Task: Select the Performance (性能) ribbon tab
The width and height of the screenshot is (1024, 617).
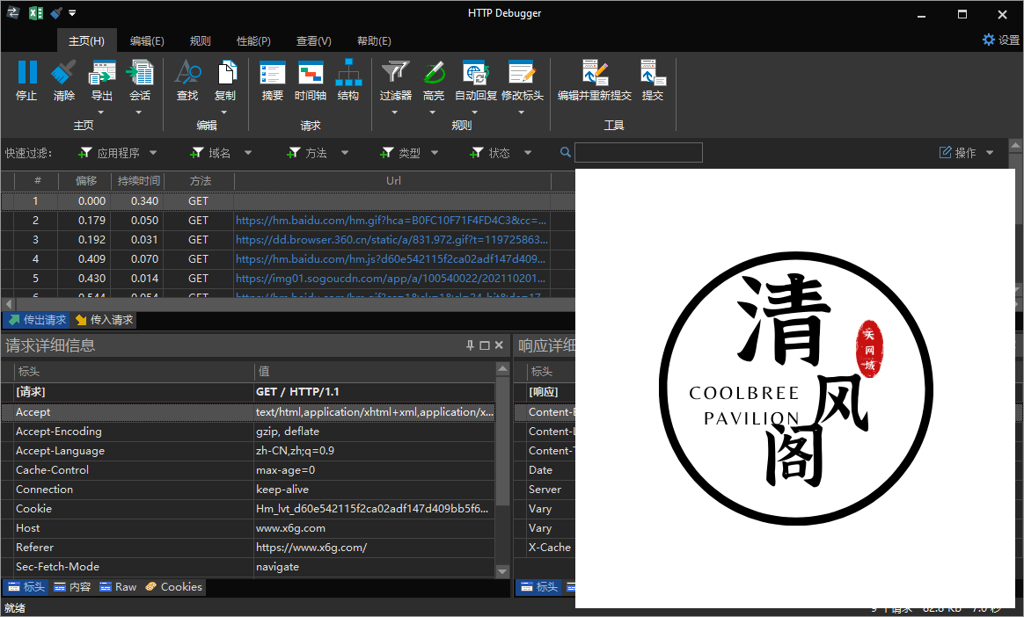Action: 253,40
